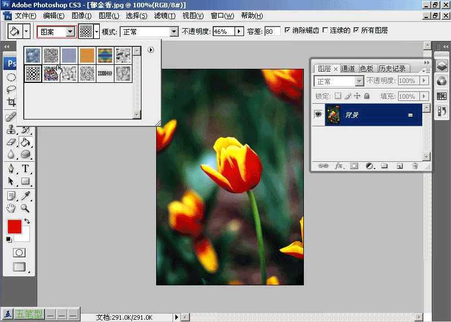Select the orange pattern thumbnail

(87, 55)
